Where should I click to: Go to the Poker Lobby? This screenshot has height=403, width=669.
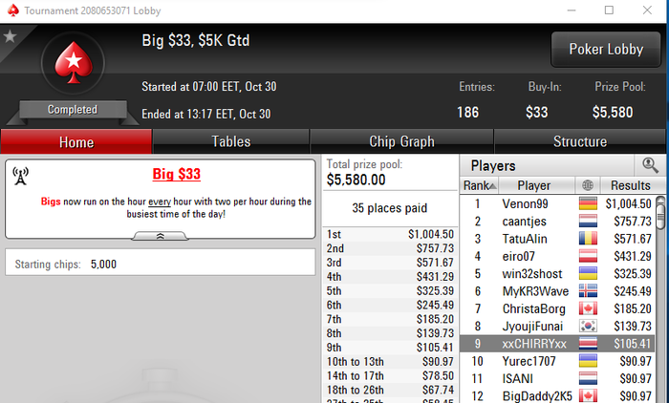click(x=606, y=50)
